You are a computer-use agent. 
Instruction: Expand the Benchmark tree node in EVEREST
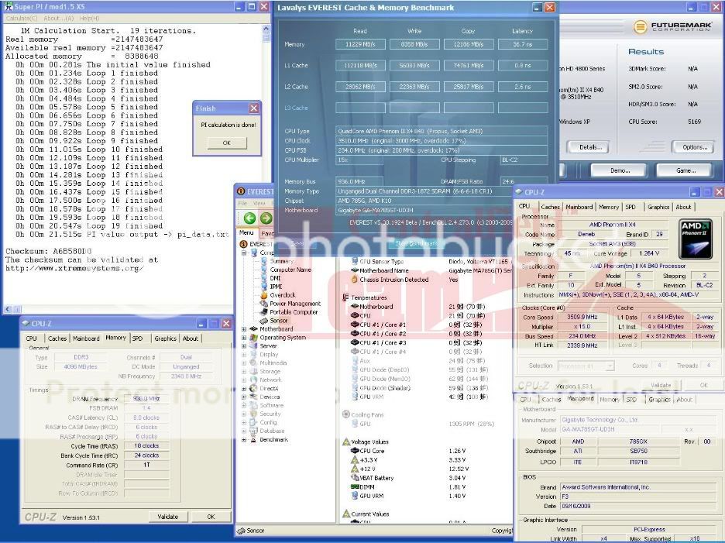[244, 439]
